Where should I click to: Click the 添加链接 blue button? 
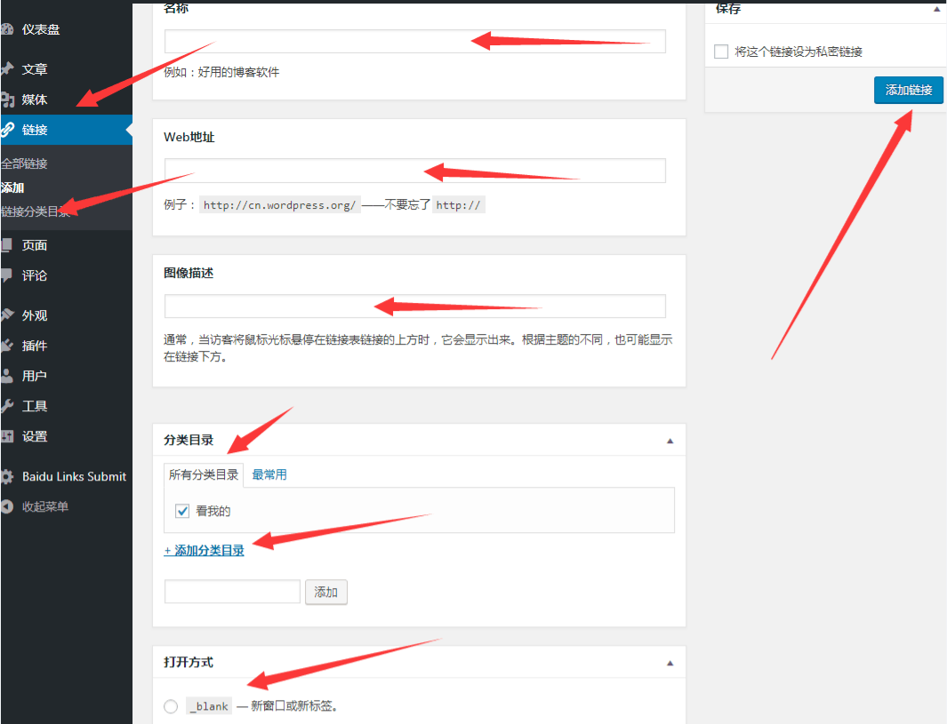click(908, 90)
